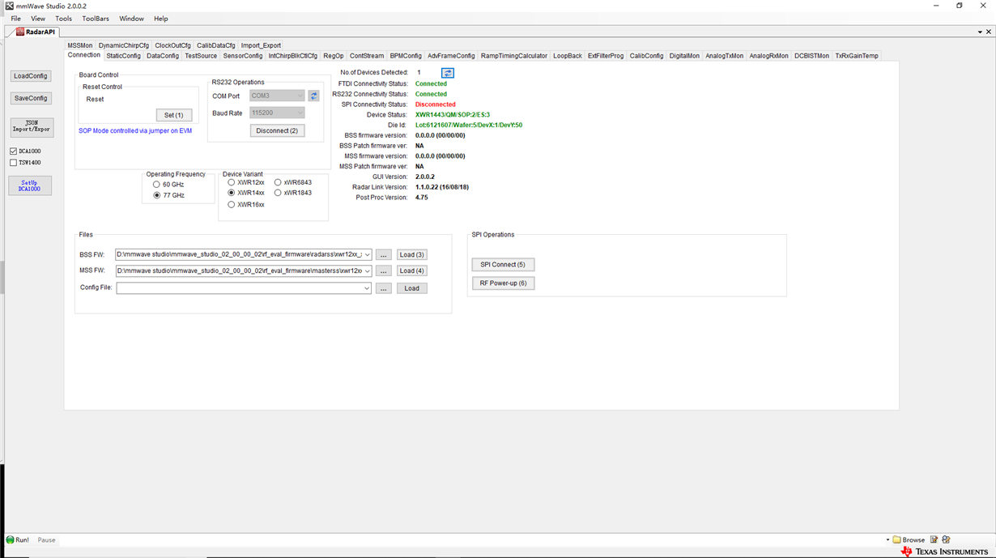996x558 pixels.
Task: Choose the XWR12xx device variant
Action: coord(231,182)
